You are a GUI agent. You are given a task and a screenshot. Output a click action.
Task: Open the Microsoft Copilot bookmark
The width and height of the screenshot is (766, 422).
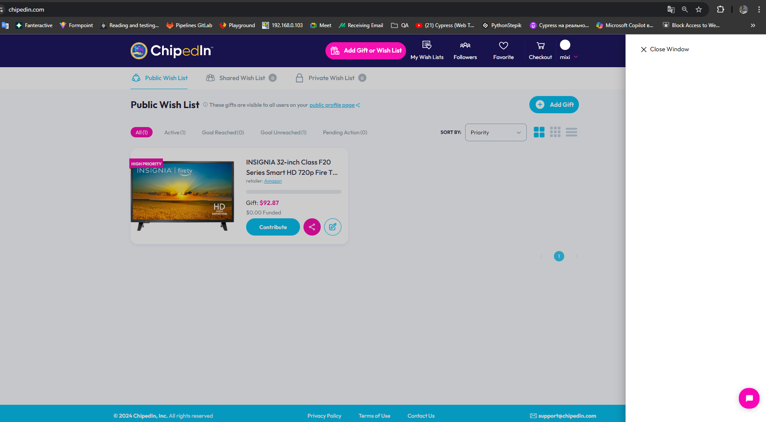pyautogui.click(x=625, y=25)
